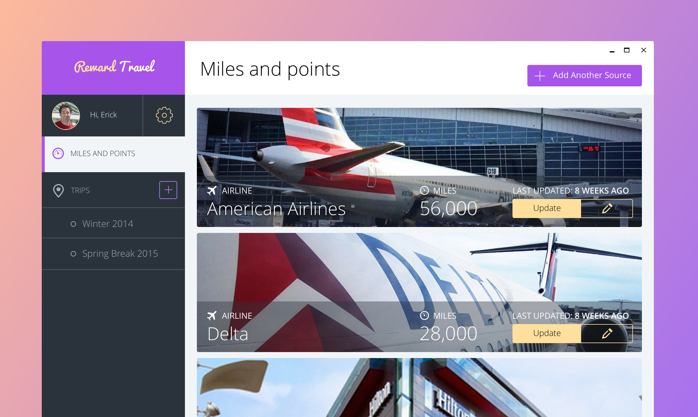Click the airplane icon on American Airlines card
The height and width of the screenshot is (417, 698).
tap(212, 191)
